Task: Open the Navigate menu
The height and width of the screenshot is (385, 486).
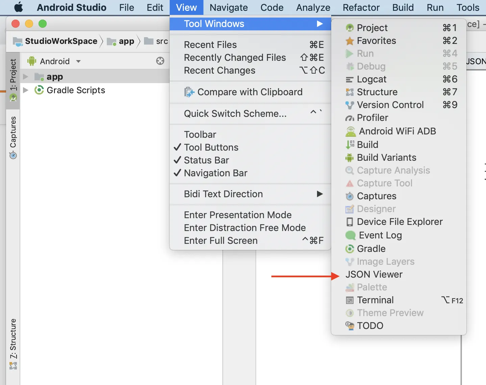Action: point(228,7)
